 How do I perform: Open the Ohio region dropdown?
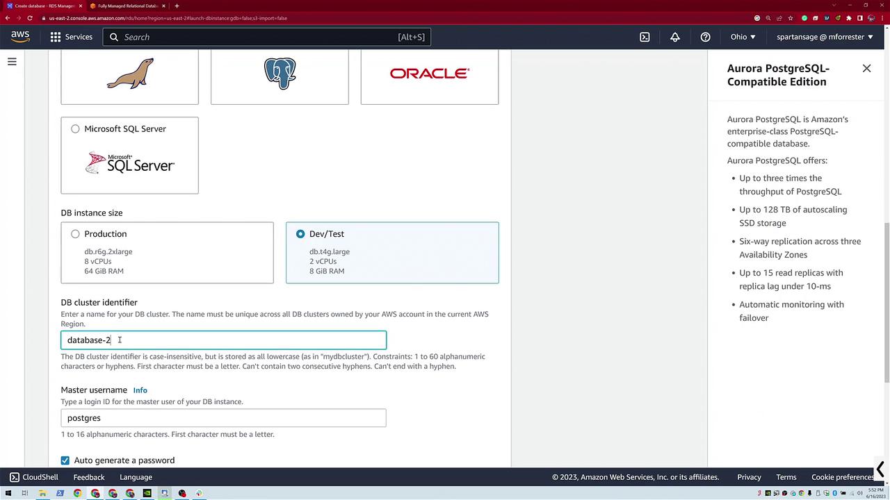tap(743, 37)
